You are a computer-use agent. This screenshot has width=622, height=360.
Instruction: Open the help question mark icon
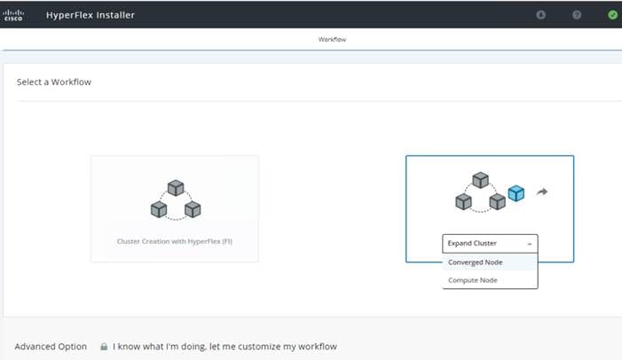tap(577, 15)
